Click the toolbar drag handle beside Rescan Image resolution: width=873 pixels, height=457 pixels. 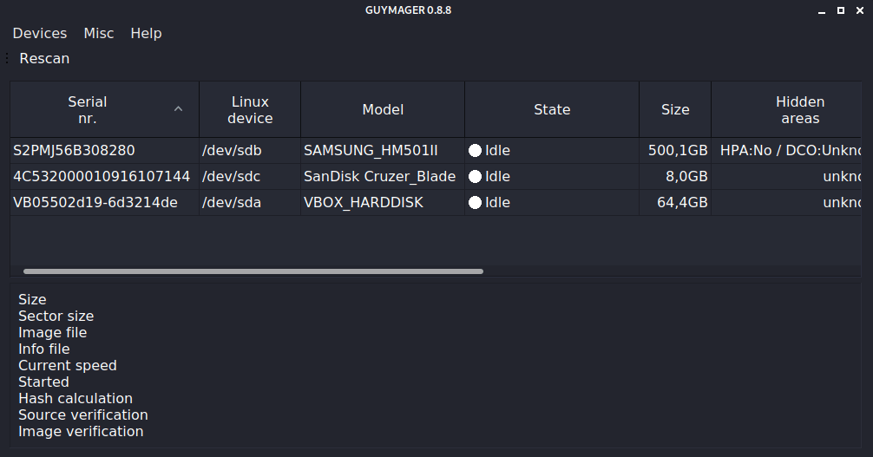click(7, 59)
